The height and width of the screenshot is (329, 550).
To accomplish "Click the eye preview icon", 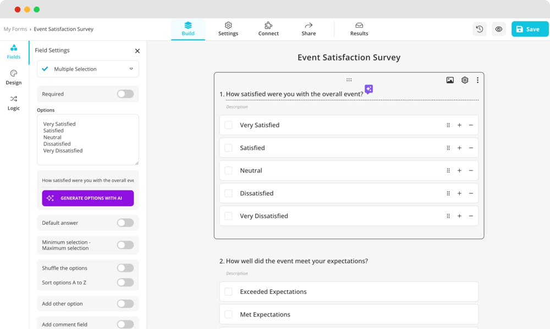I will (499, 29).
